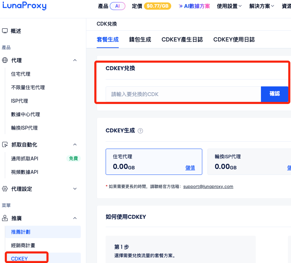Open 不限量住宅代理 in the sidebar
This screenshot has height=263, width=291.
[x=28, y=87]
